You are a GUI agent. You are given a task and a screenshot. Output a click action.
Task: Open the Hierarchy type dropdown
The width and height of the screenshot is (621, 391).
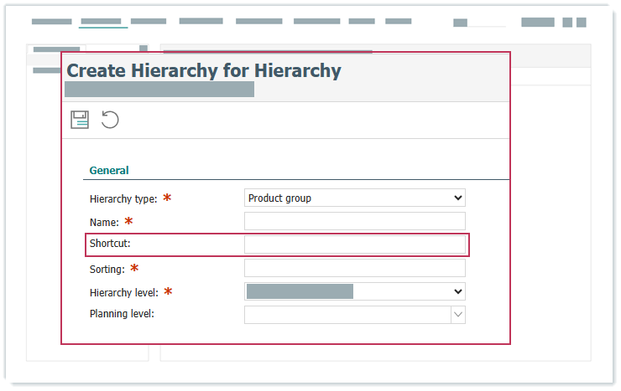[354, 198]
